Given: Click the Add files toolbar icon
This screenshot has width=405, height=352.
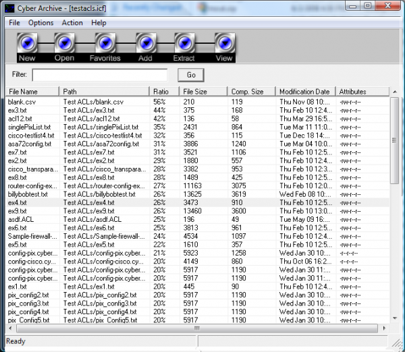Looking at the screenshot, I should 146,45.
